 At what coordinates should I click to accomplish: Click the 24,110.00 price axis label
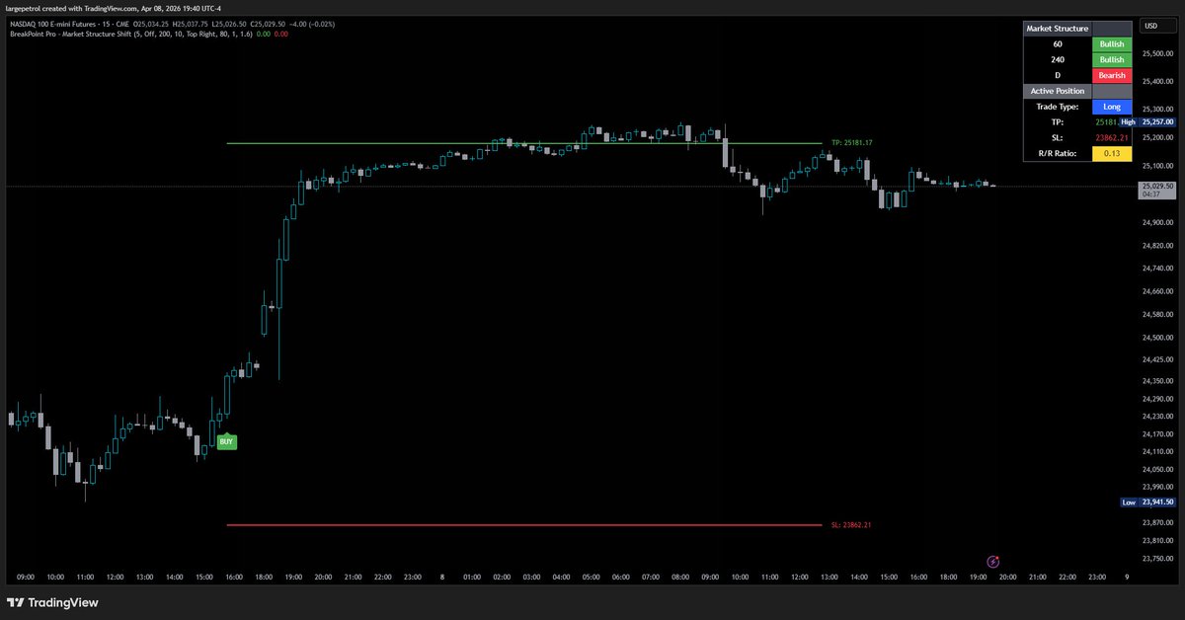click(x=1156, y=451)
